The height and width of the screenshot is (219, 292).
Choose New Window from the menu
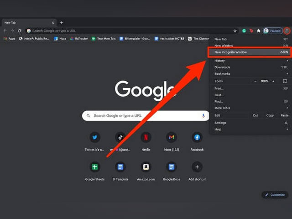click(251, 46)
